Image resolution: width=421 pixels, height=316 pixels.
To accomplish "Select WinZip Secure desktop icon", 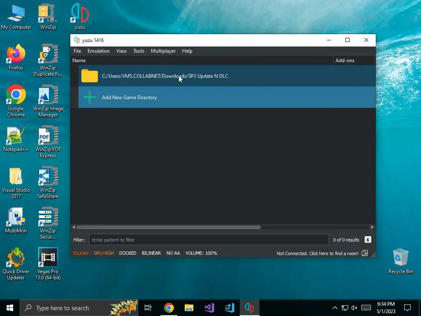I will pyautogui.click(x=48, y=223).
